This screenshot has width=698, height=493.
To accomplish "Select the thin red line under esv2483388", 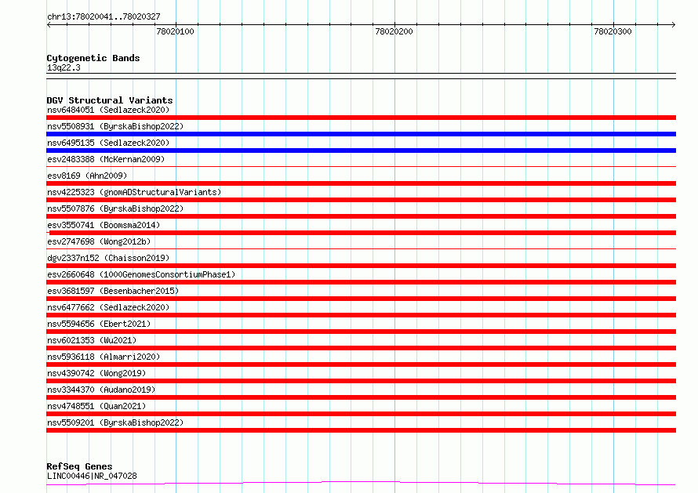I will coord(361,167).
